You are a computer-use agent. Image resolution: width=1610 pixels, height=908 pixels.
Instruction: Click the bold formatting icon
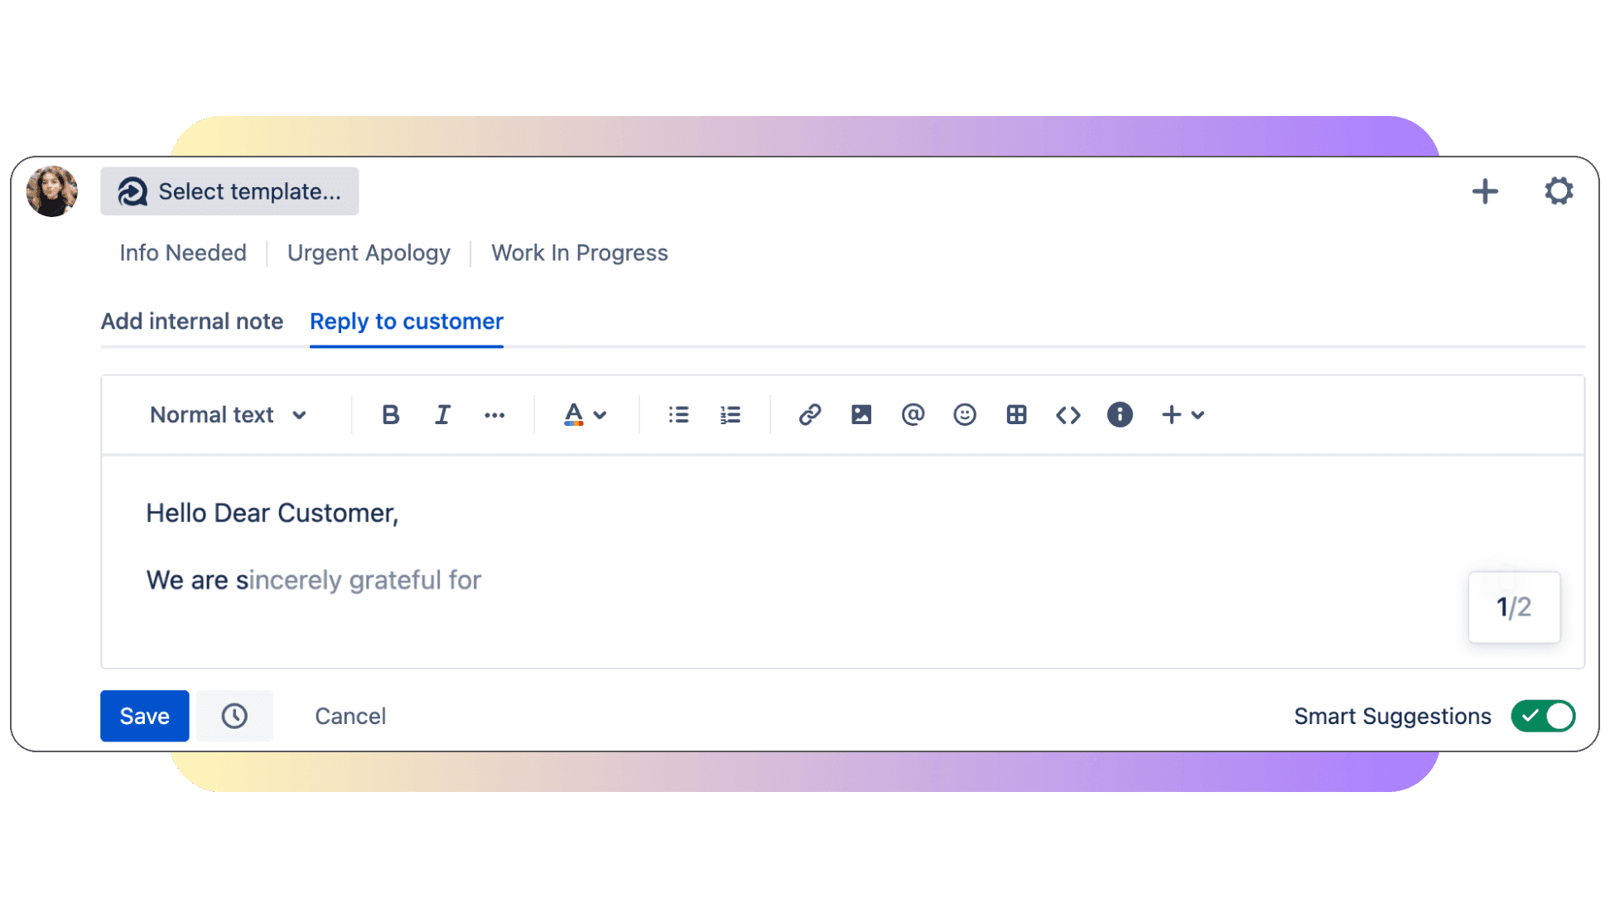coord(390,415)
